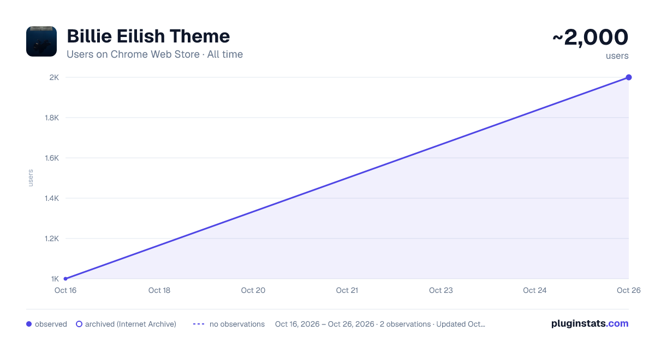
Task: Click the 2K y-axis label
Action: click(54, 77)
